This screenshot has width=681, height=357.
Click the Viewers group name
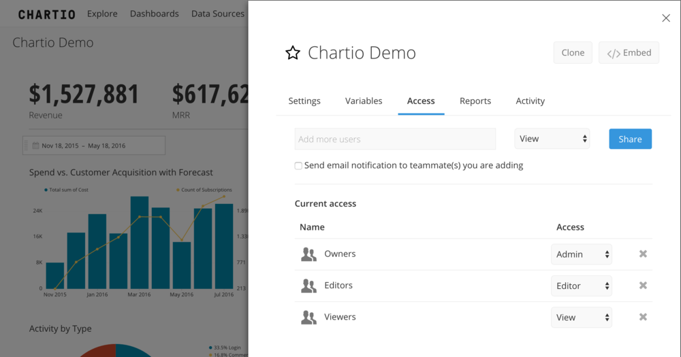coord(340,317)
